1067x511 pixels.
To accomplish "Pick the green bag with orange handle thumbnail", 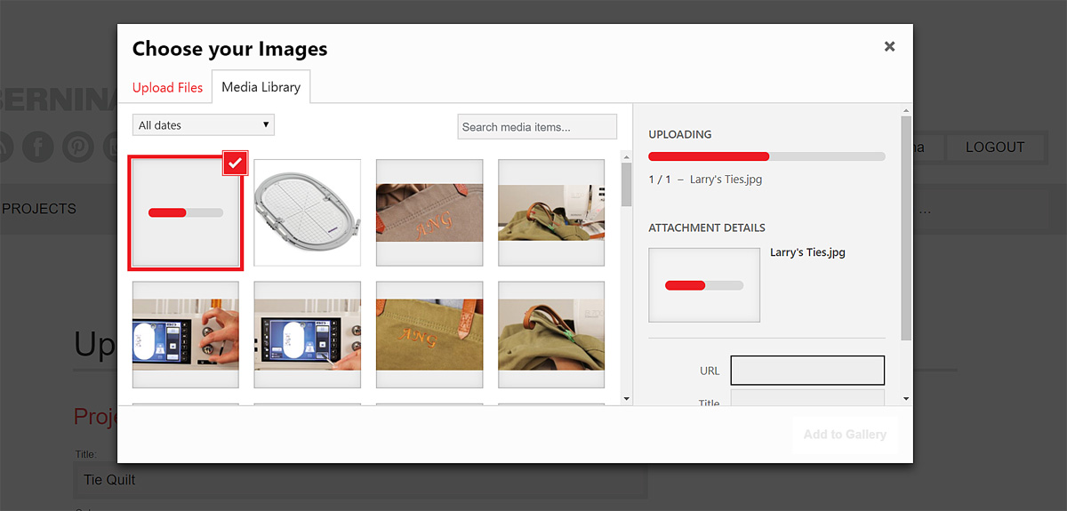I will coord(551,335).
